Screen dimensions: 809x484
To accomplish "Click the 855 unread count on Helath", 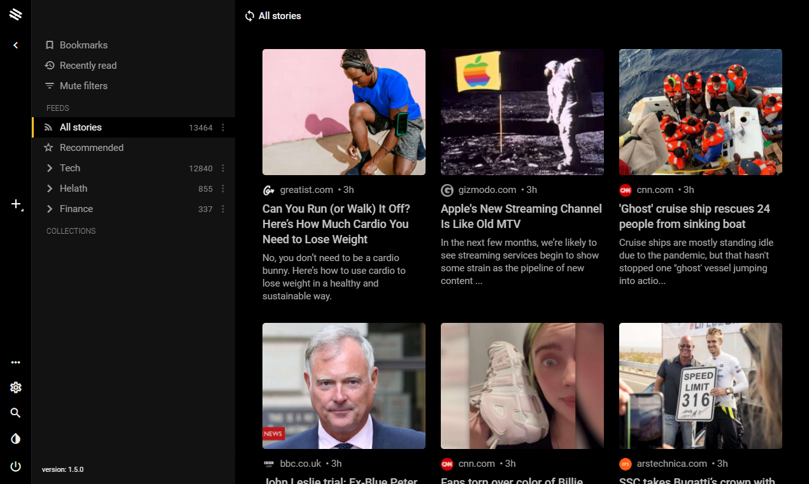I will pos(205,189).
